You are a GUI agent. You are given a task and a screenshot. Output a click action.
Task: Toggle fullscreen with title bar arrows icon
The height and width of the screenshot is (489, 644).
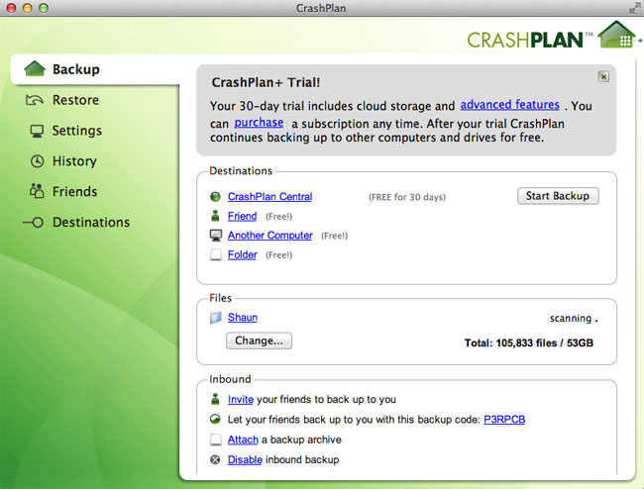(x=635, y=8)
